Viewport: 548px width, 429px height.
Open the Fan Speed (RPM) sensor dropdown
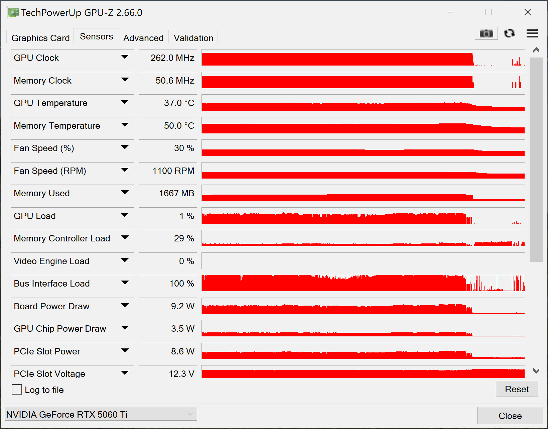pos(125,171)
